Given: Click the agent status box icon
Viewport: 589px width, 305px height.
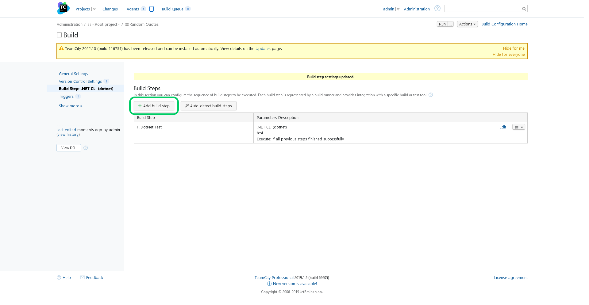Looking at the screenshot, I should [x=152, y=9].
